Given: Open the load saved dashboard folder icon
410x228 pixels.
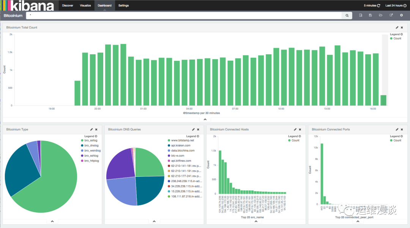Looking at the screenshot, I should (381, 15).
